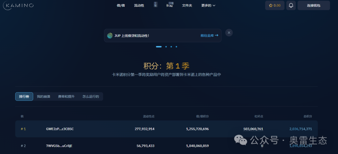Screen dimensions: 338x154
Task: Click total points 2,036,714,371
Action: tap(300, 129)
